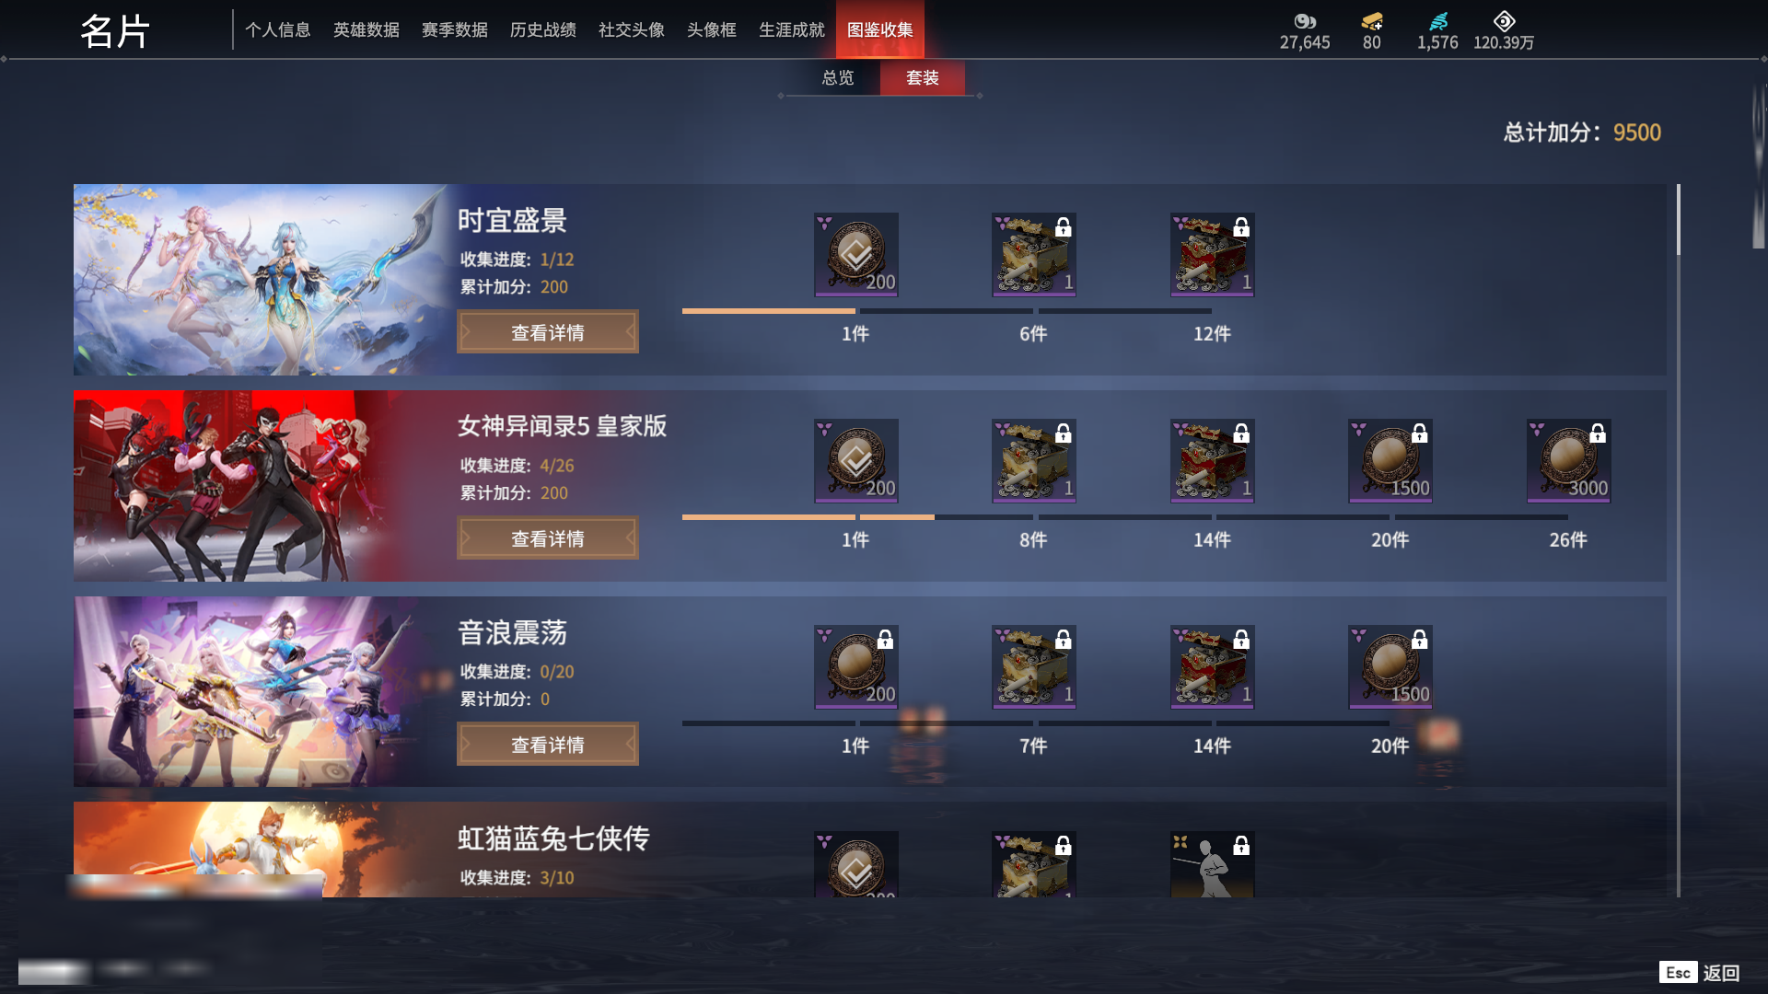Click 查看详情 for 音浪震荡 set
This screenshot has width=1768, height=994.
[548, 745]
